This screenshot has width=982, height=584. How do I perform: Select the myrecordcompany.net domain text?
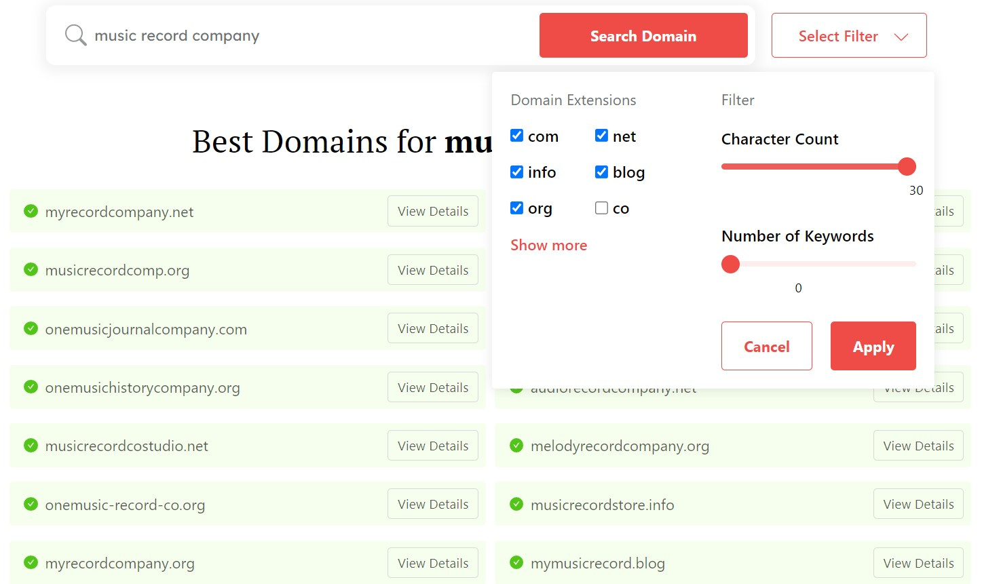[x=119, y=212]
